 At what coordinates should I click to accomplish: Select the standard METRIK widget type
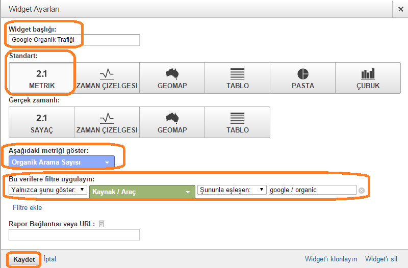[42, 78]
